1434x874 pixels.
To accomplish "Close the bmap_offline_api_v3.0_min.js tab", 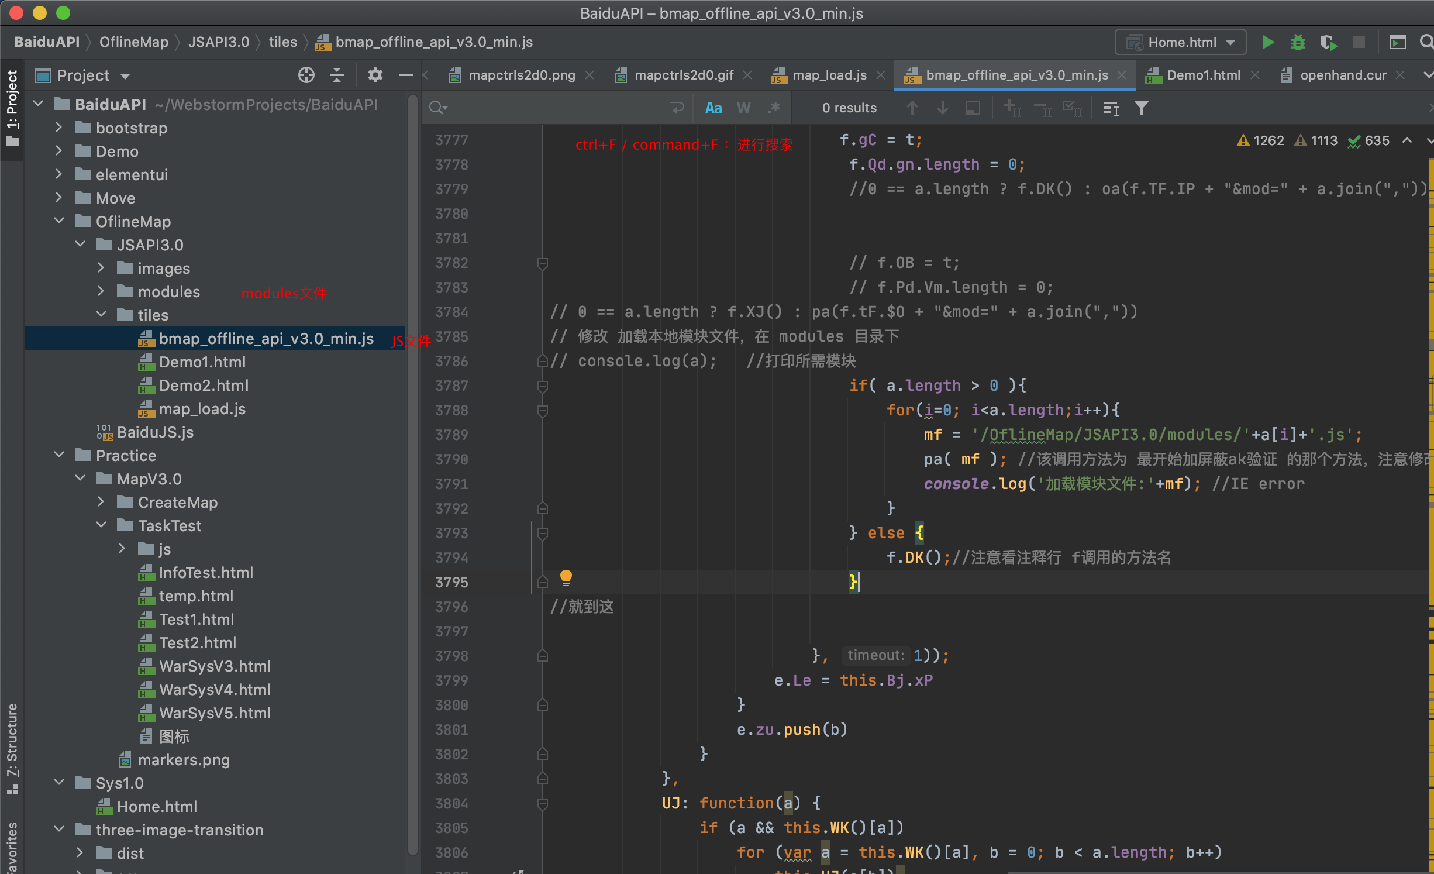I will [x=1121, y=75].
